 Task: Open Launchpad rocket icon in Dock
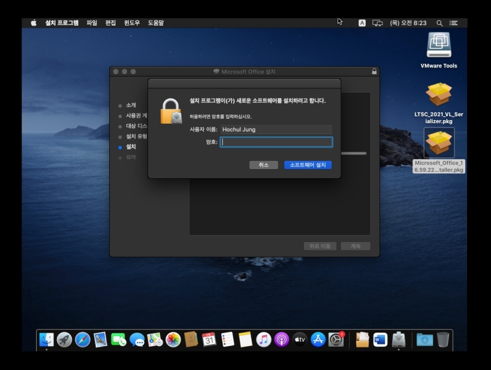[64, 340]
